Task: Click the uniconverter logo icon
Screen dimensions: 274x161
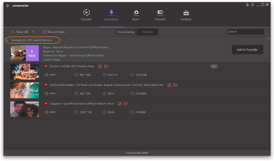Action: (8, 6)
